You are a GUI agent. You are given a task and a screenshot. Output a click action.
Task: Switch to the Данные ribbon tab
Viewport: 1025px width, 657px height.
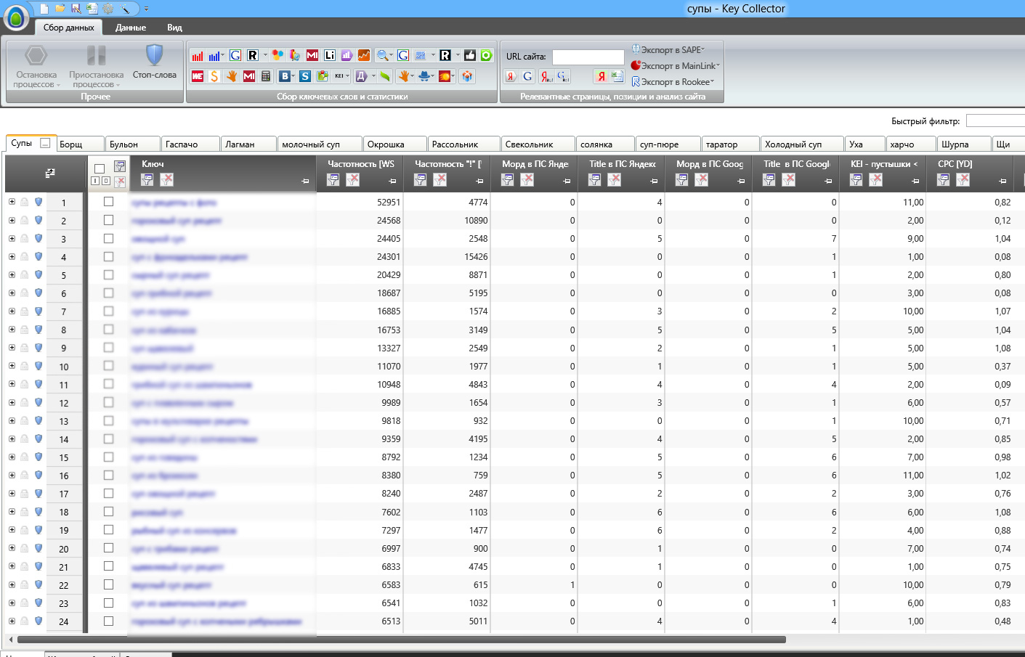coord(131,28)
